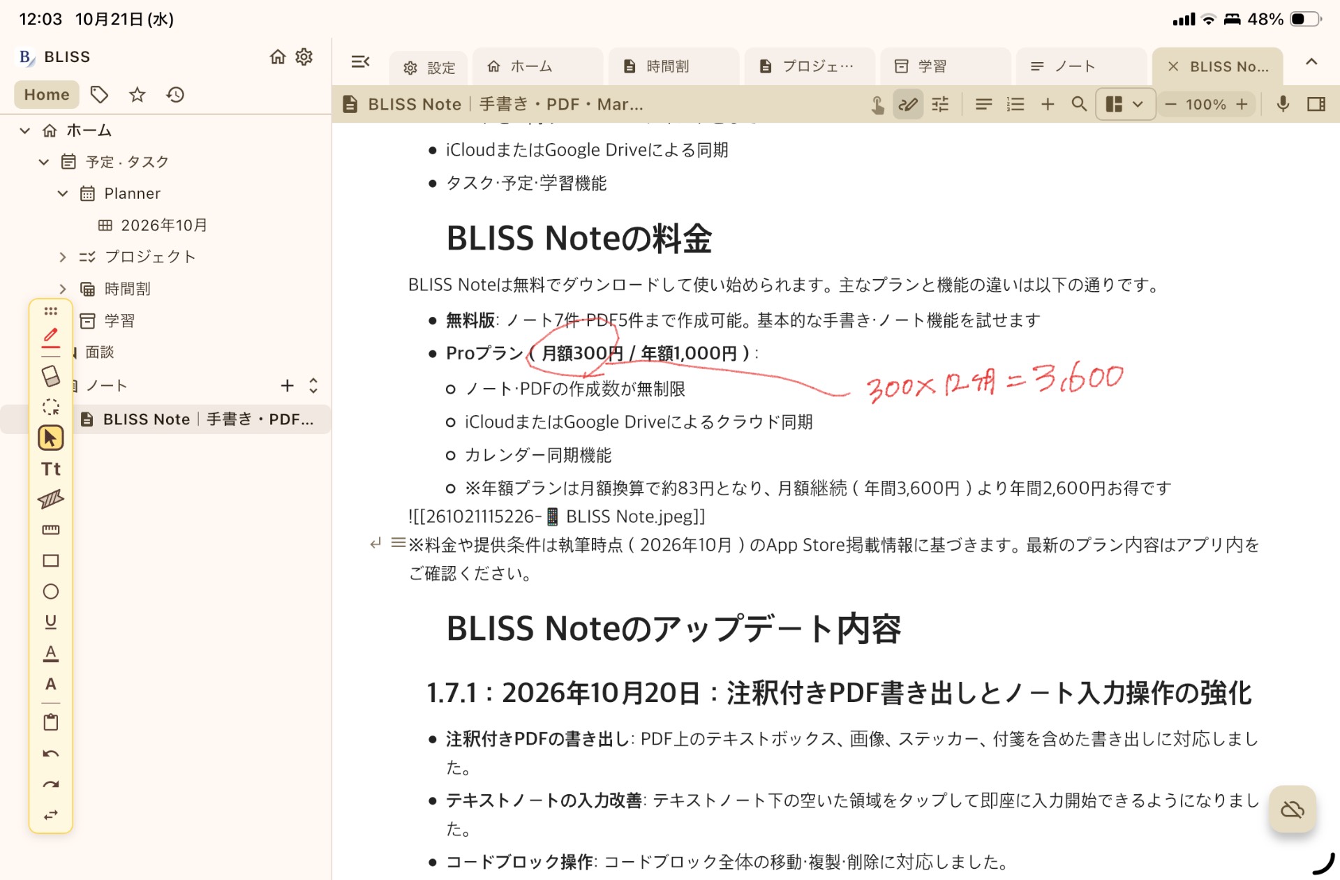Add a new note with plus in ノート row
Image resolution: width=1340 pixels, height=880 pixels.
[x=287, y=385]
